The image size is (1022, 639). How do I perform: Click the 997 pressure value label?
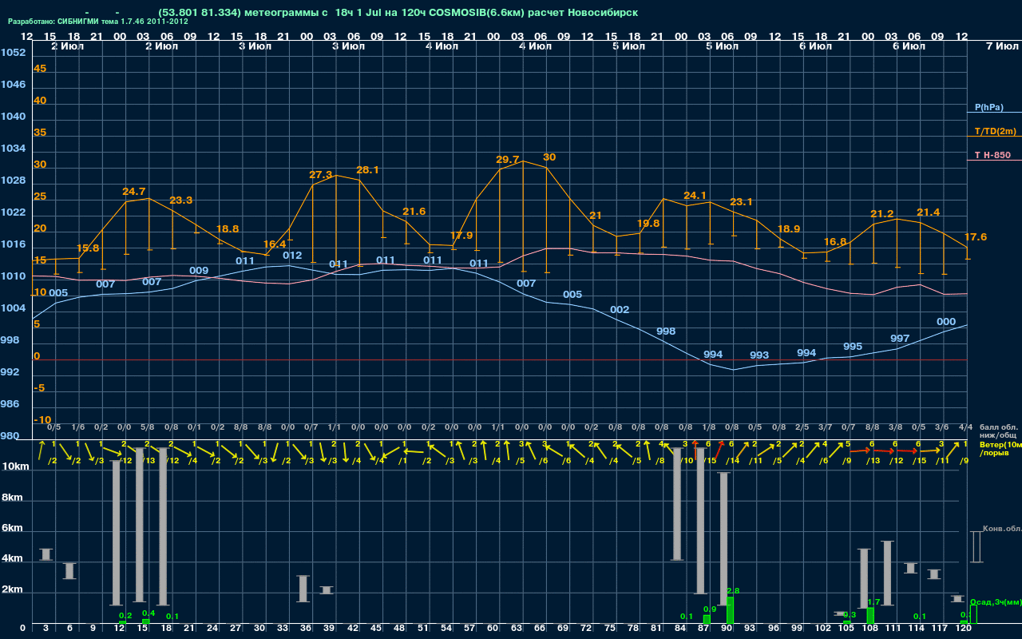[x=900, y=339]
